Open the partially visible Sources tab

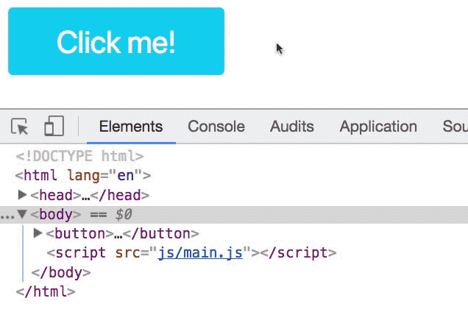[455, 127]
